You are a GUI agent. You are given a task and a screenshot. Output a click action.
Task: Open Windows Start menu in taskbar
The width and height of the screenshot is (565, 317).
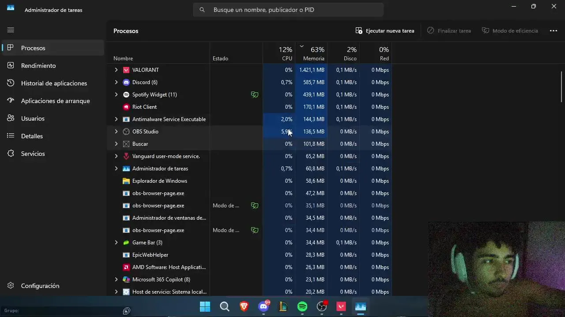click(x=205, y=306)
